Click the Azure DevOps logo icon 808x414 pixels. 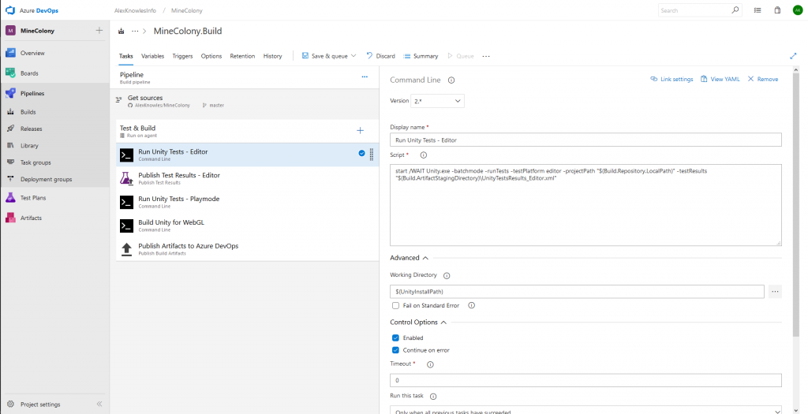click(11, 10)
